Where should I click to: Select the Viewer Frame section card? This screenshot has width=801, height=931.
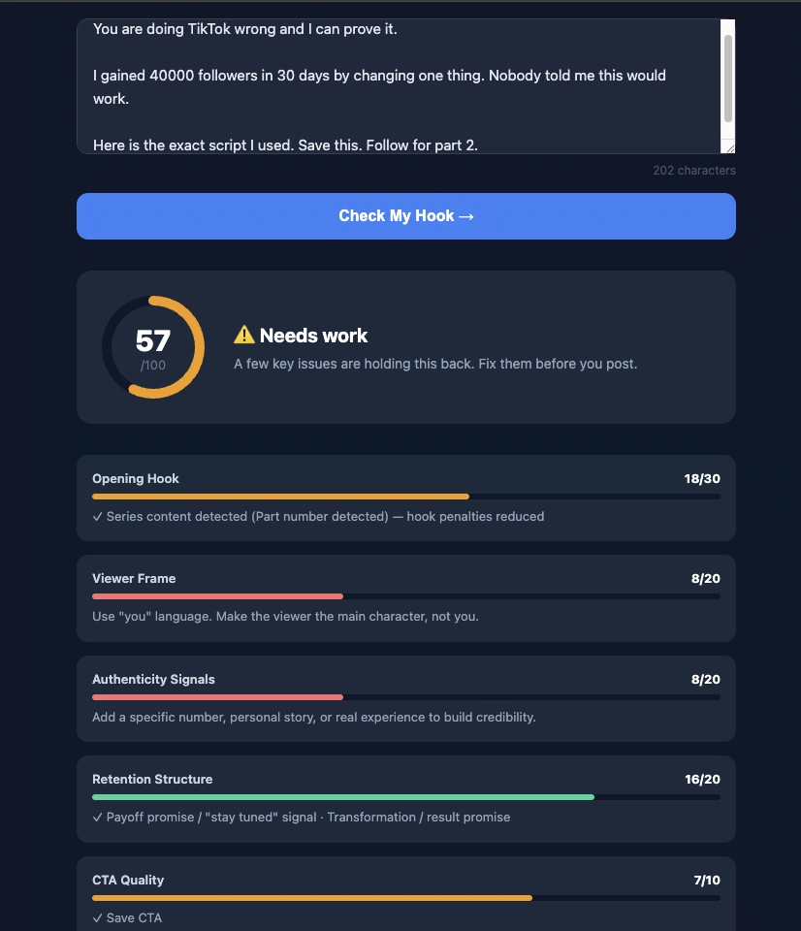coord(405,597)
